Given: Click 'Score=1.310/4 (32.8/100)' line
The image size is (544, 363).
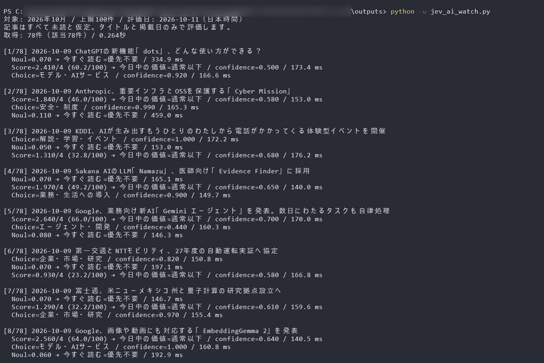Looking at the screenshot, I should point(167,155).
